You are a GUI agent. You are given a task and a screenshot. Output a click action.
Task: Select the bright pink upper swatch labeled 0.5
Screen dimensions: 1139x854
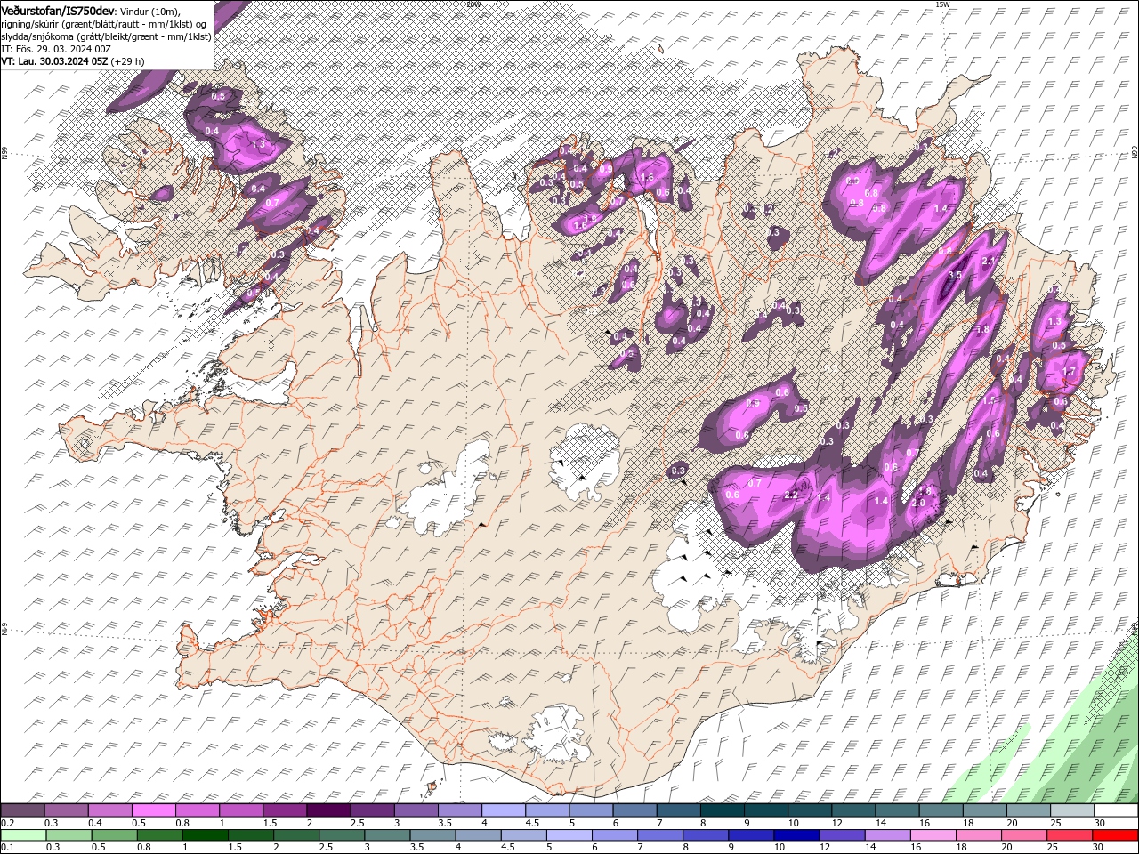tap(153, 810)
